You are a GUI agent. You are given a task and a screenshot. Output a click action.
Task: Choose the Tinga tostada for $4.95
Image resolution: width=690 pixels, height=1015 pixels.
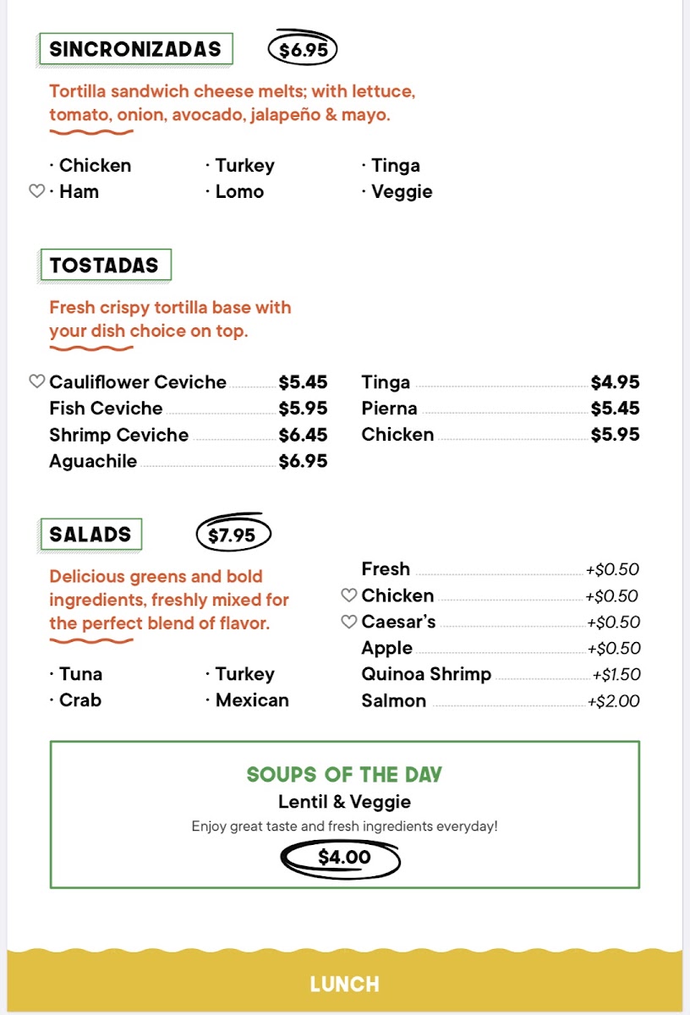[501, 382]
